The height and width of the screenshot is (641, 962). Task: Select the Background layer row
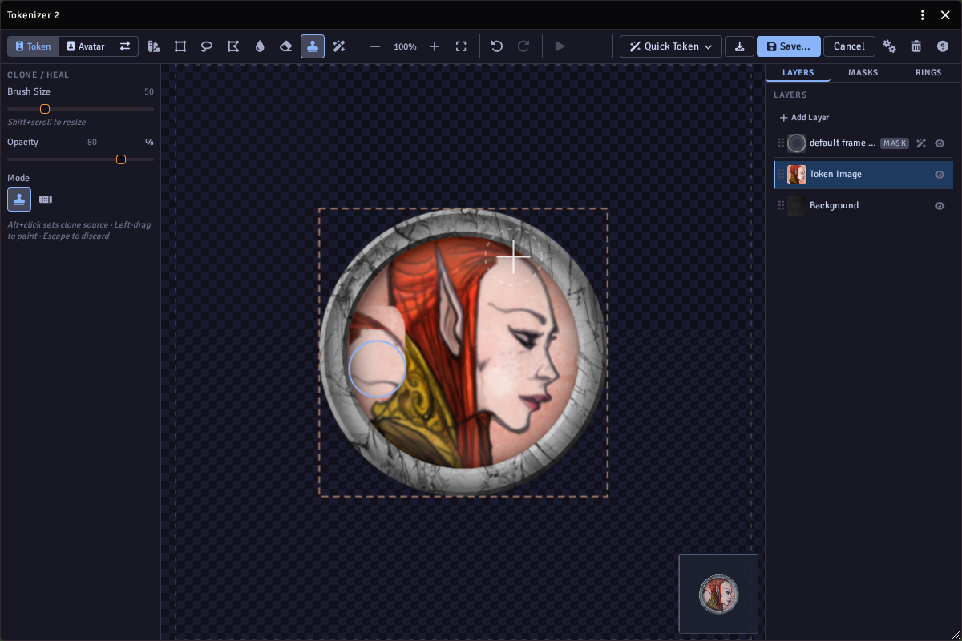point(863,206)
